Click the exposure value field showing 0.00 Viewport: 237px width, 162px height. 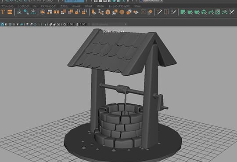pos(70,24)
